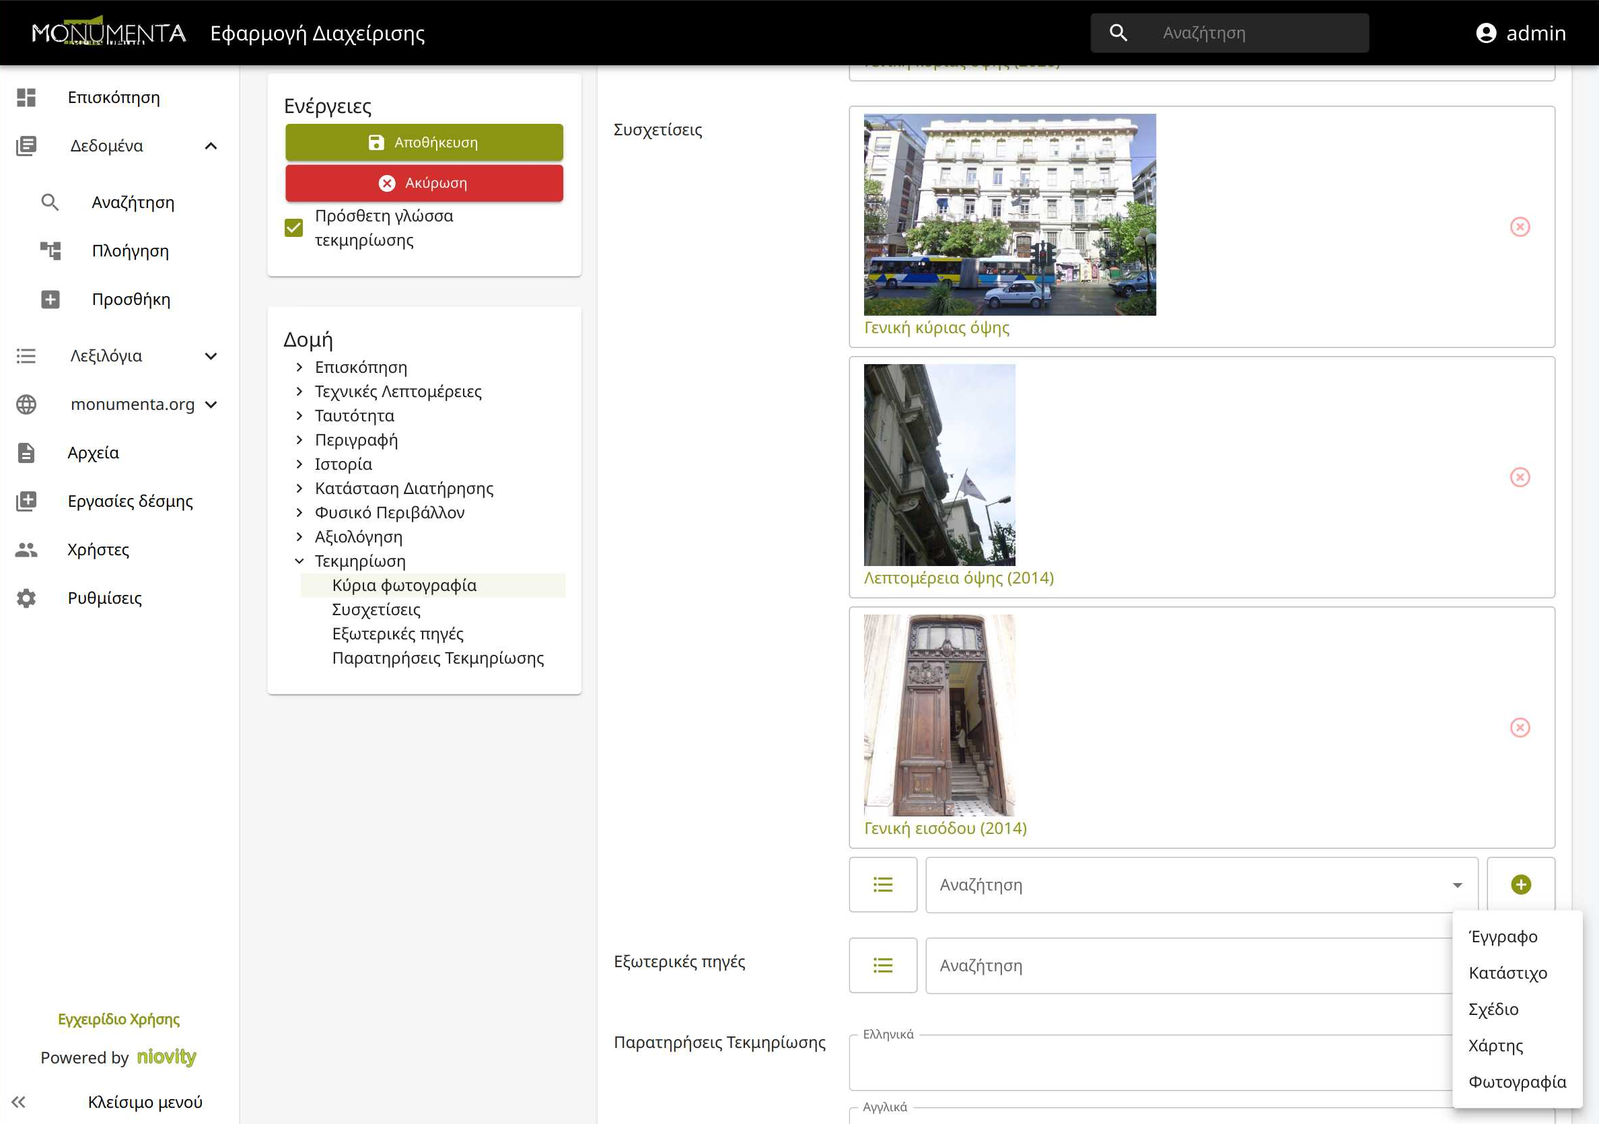
Task: Open the Εγχειρίδιο Χρήσης link
Action: pos(118,1019)
